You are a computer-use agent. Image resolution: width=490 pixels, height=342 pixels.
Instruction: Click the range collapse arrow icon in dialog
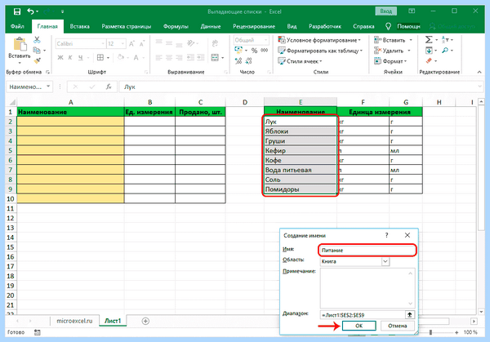[x=410, y=315]
